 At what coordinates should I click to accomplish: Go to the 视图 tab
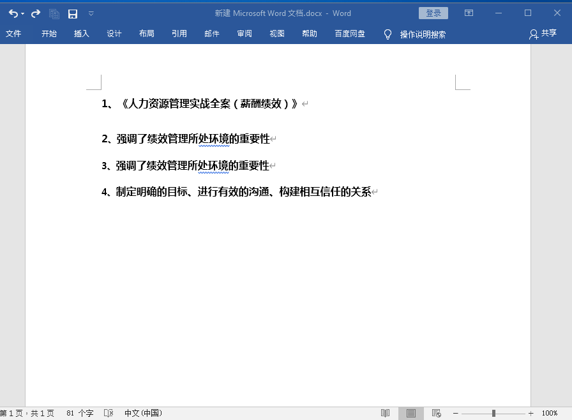tap(277, 34)
